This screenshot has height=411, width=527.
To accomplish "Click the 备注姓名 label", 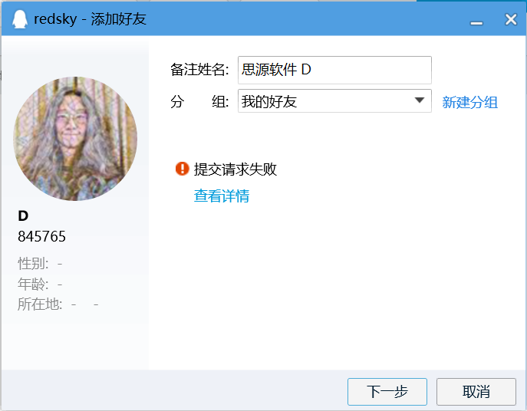I will pyautogui.click(x=199, y=70).
